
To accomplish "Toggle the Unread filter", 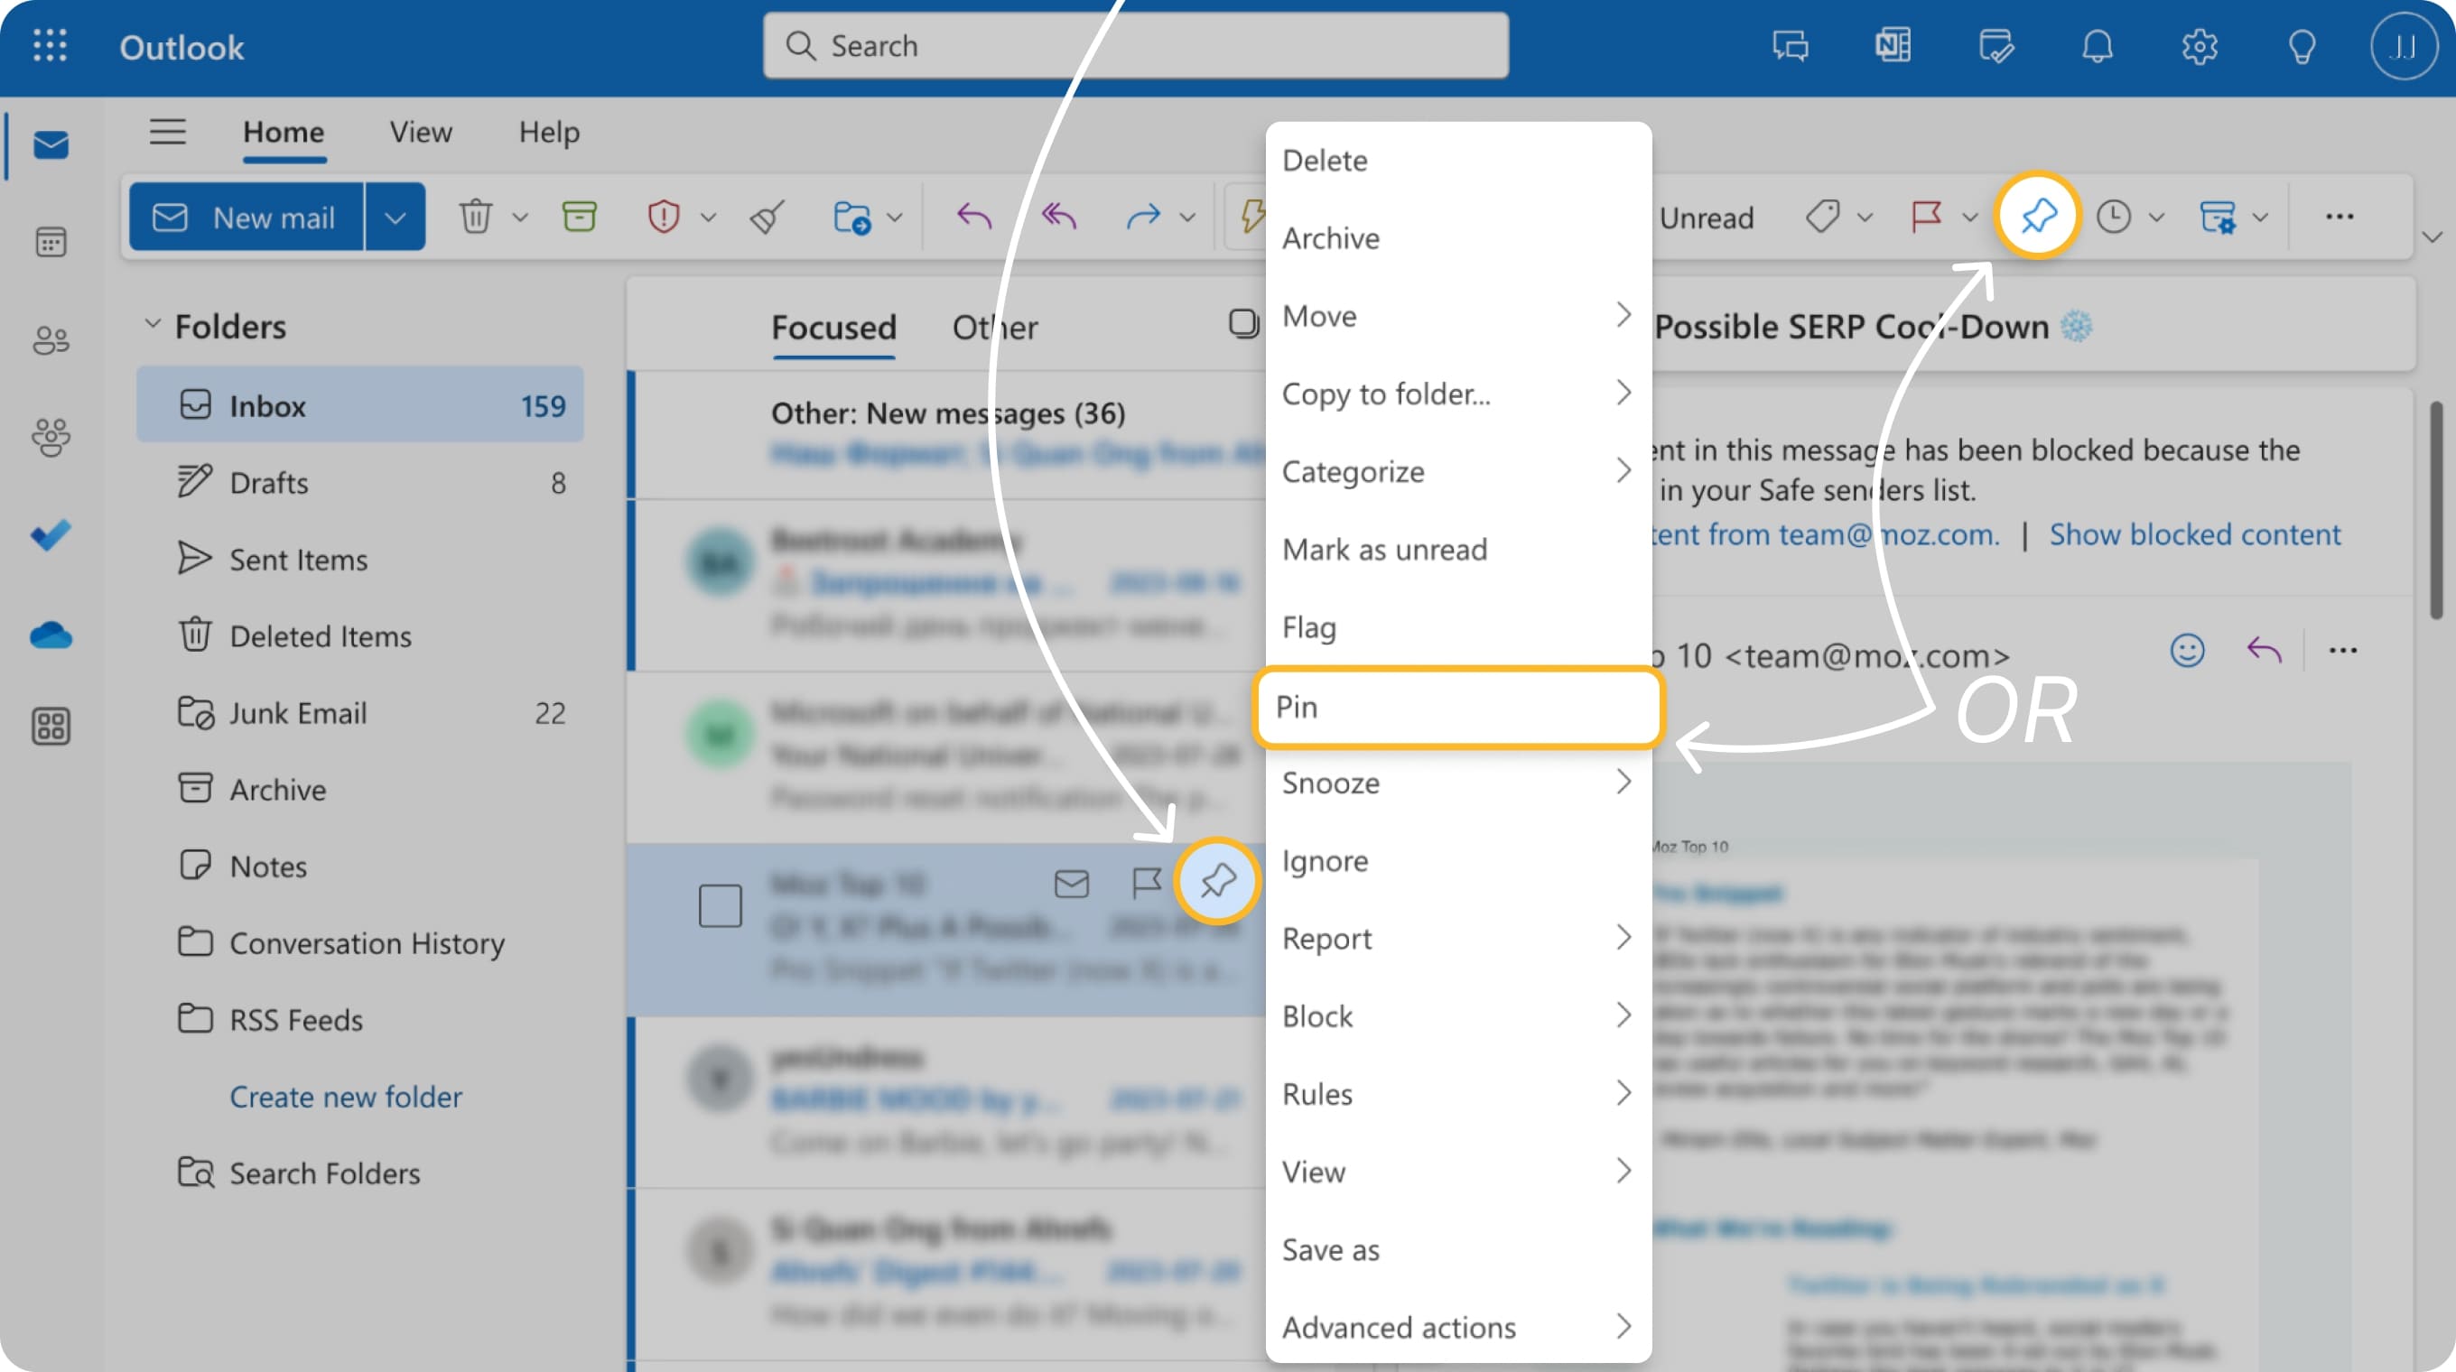I will [1707, 218].
